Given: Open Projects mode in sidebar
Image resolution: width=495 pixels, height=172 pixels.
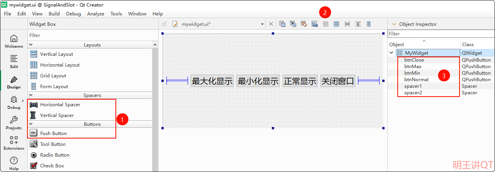Looking at the screenshot, I should pos(14,123).
